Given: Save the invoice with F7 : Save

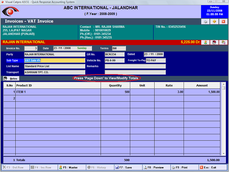Looking at the screenshot, I should [128, 168].
